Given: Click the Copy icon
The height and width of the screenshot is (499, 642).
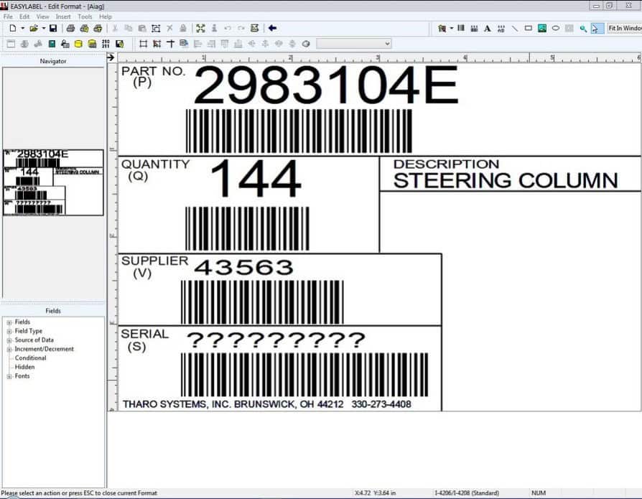Looking at the screenshot, I should pyautogui.click(x=128, y=28).
